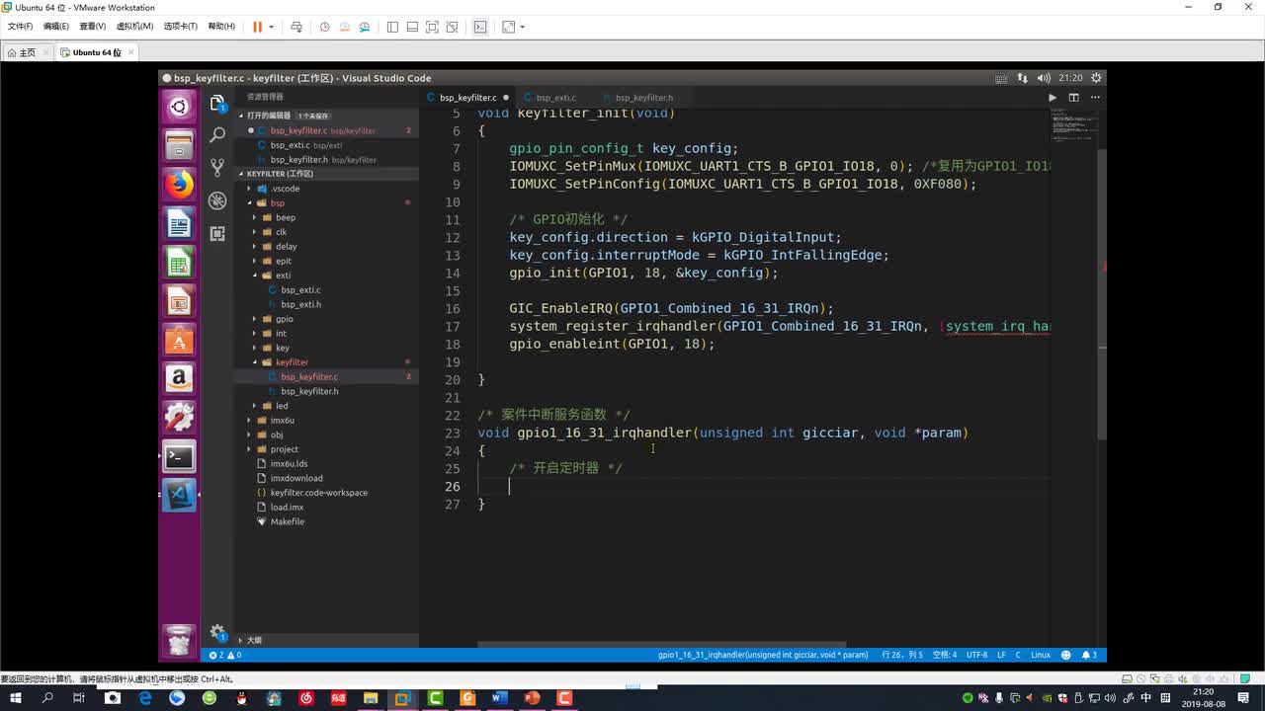Open Makefile in the explorer tree

(x=288, y=521)
